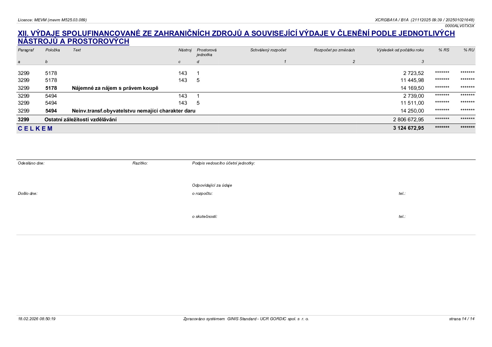
Task: Click the Schválený rozpočet column header
Action: tap(268, 50)
